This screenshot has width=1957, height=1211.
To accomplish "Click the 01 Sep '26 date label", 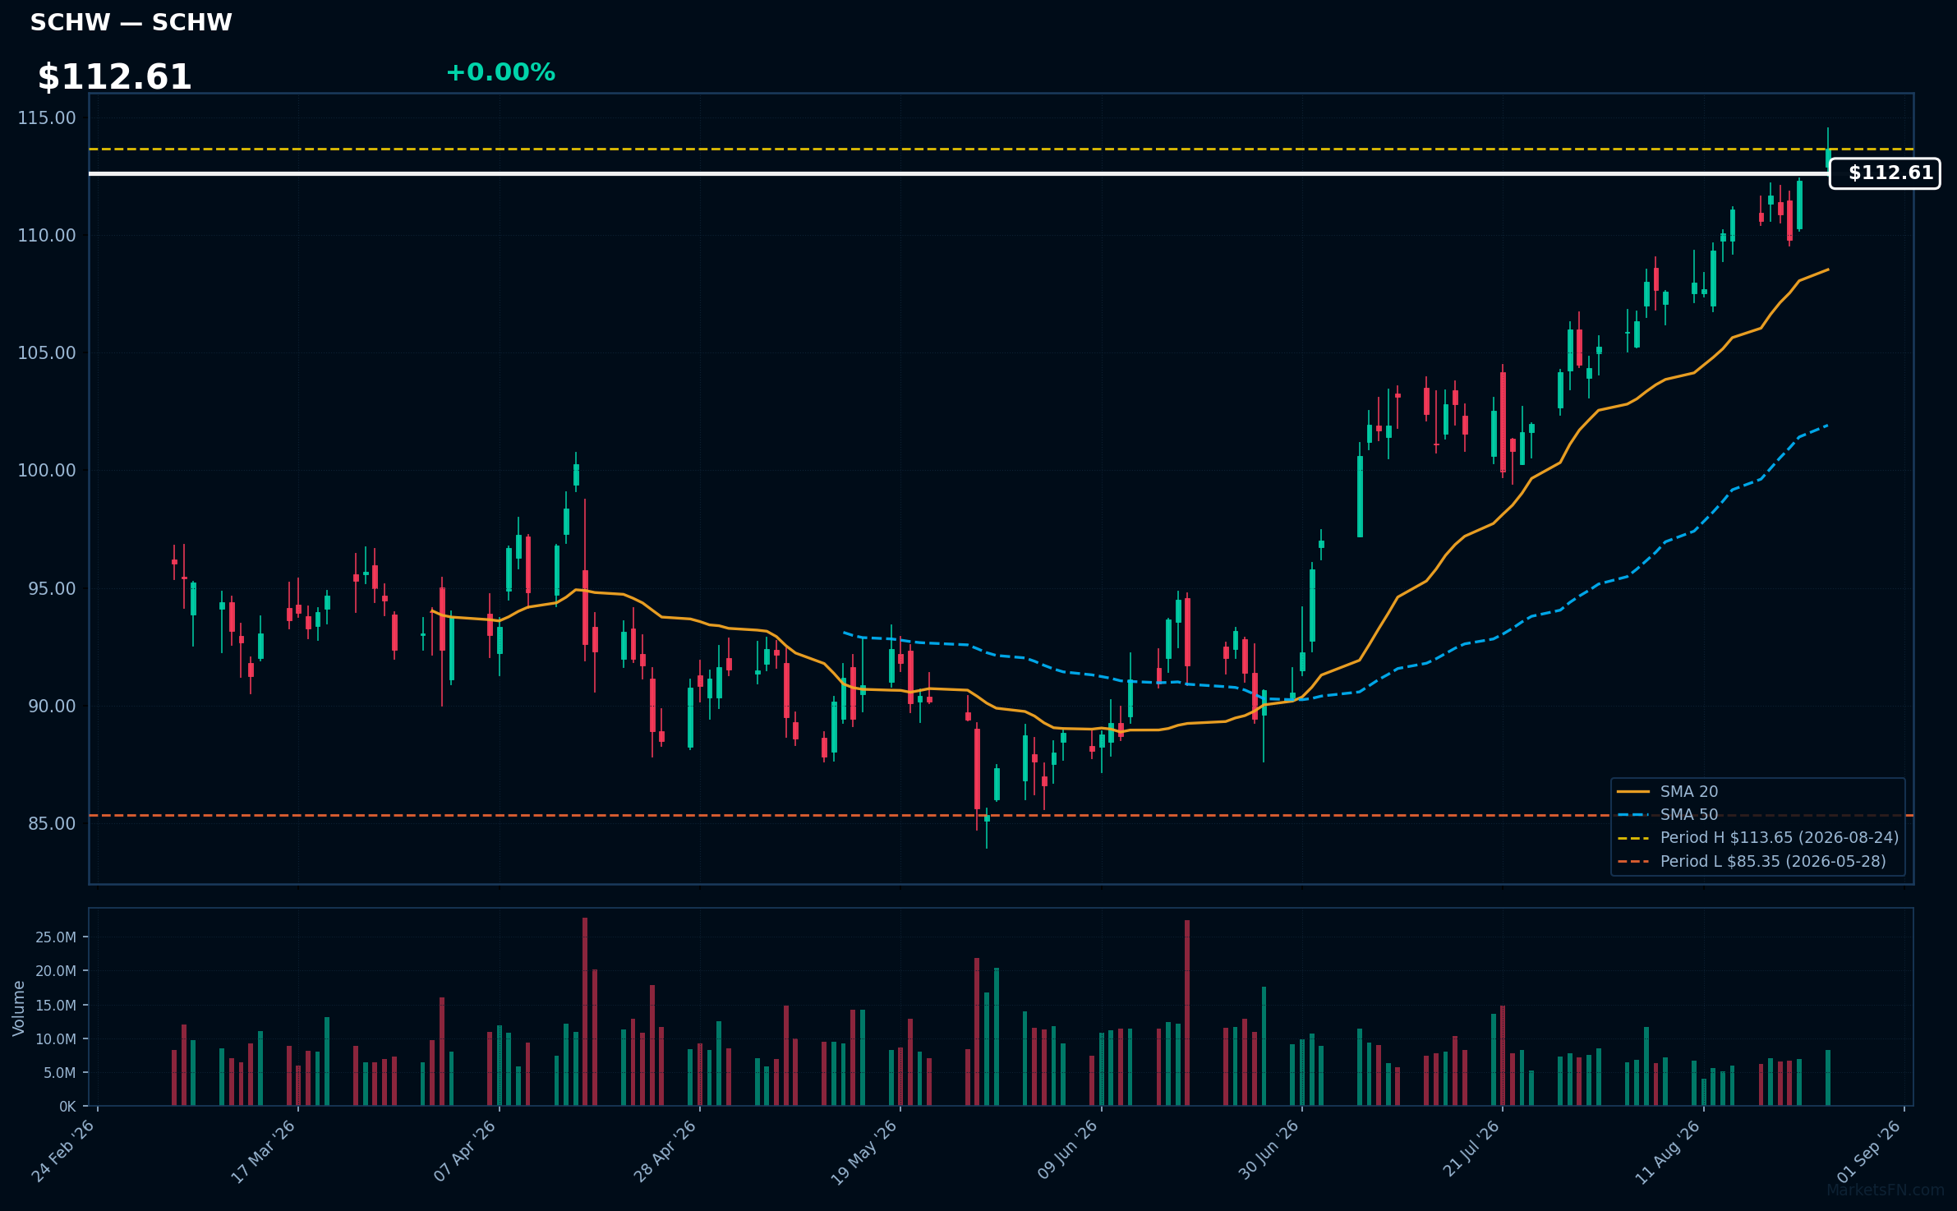I will pyautogui.click(x=1870, y=1150).
